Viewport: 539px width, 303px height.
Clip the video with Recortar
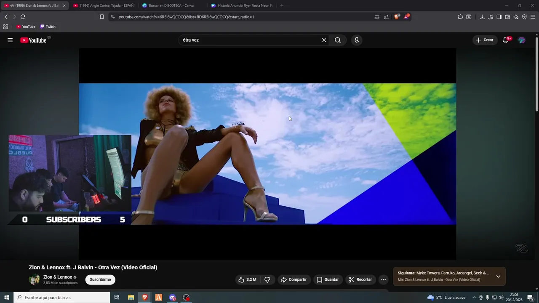pyautogui.click(x=360, y=279)
